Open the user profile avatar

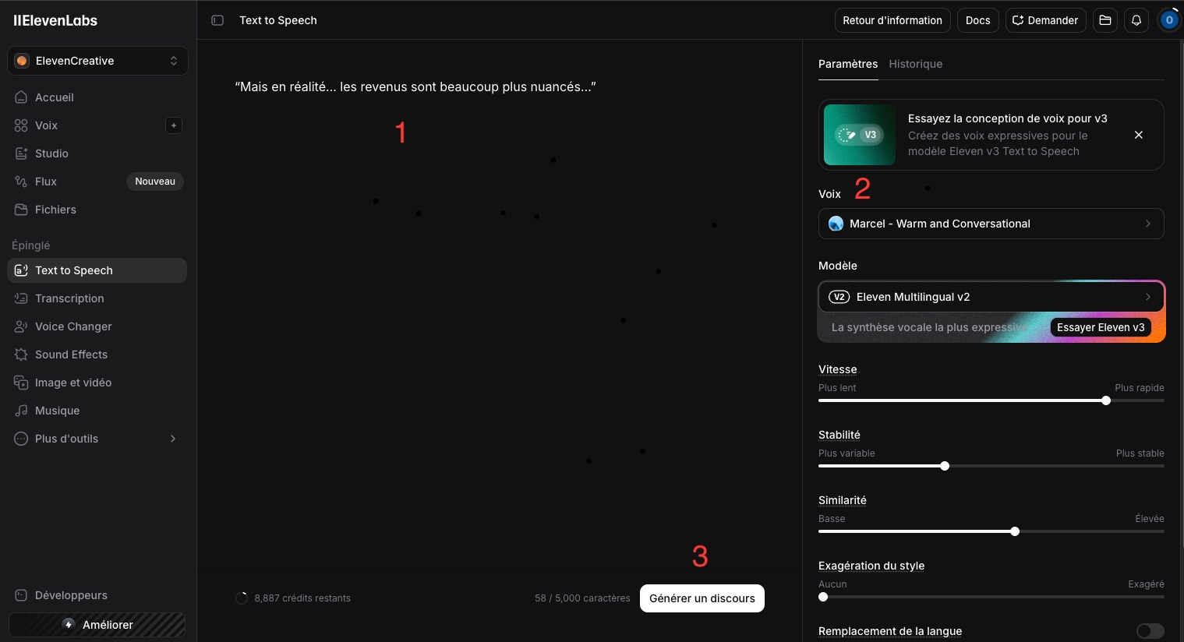[x=1168, y=20]
